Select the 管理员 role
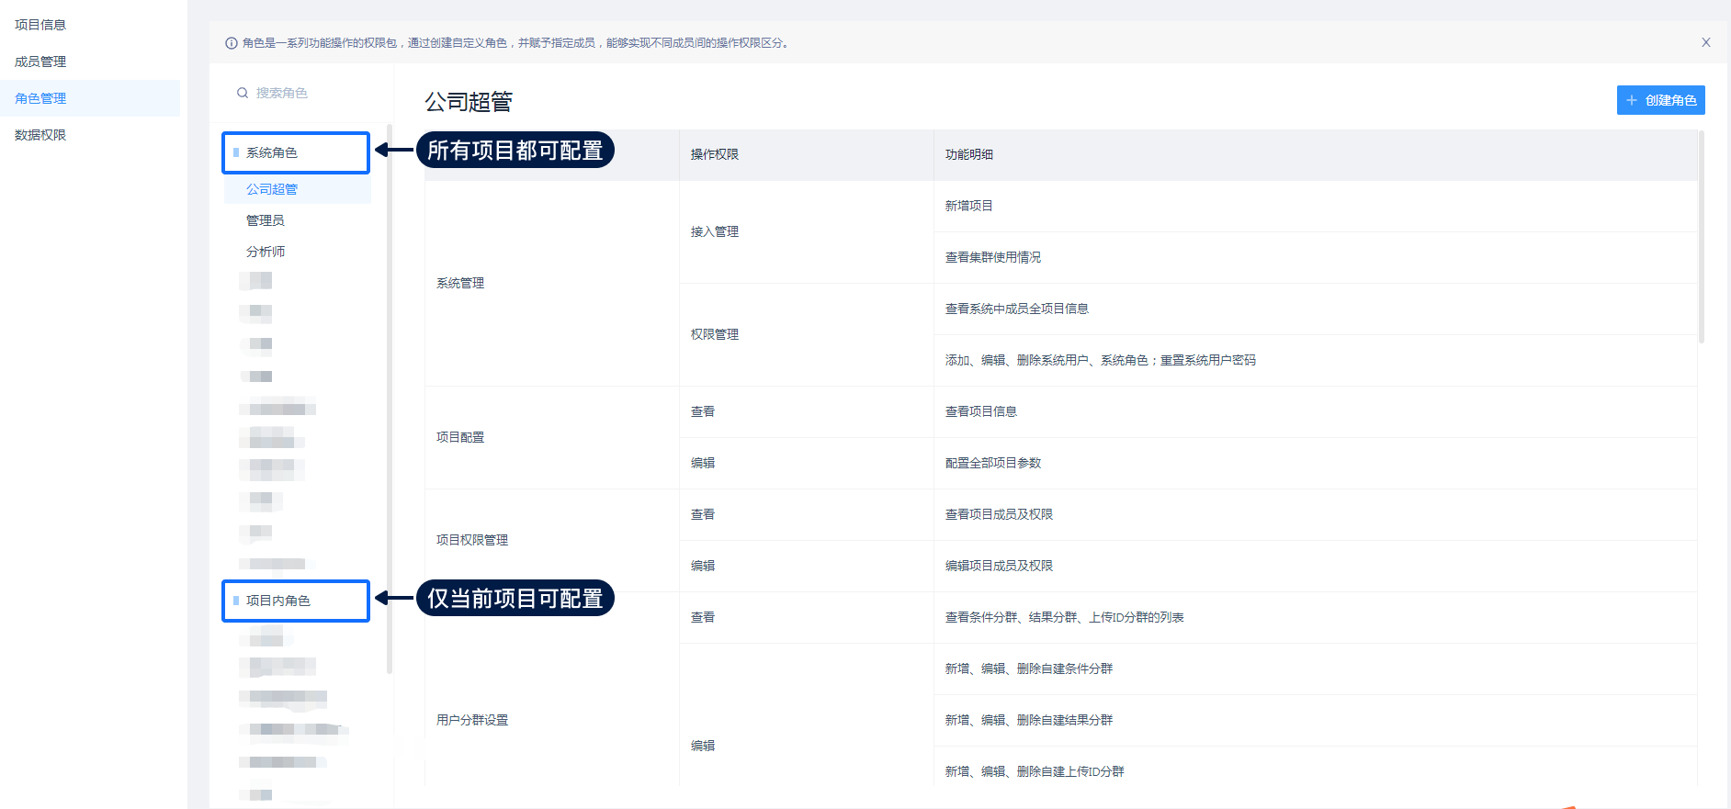 pyautogui.click(x=266, y=220)
